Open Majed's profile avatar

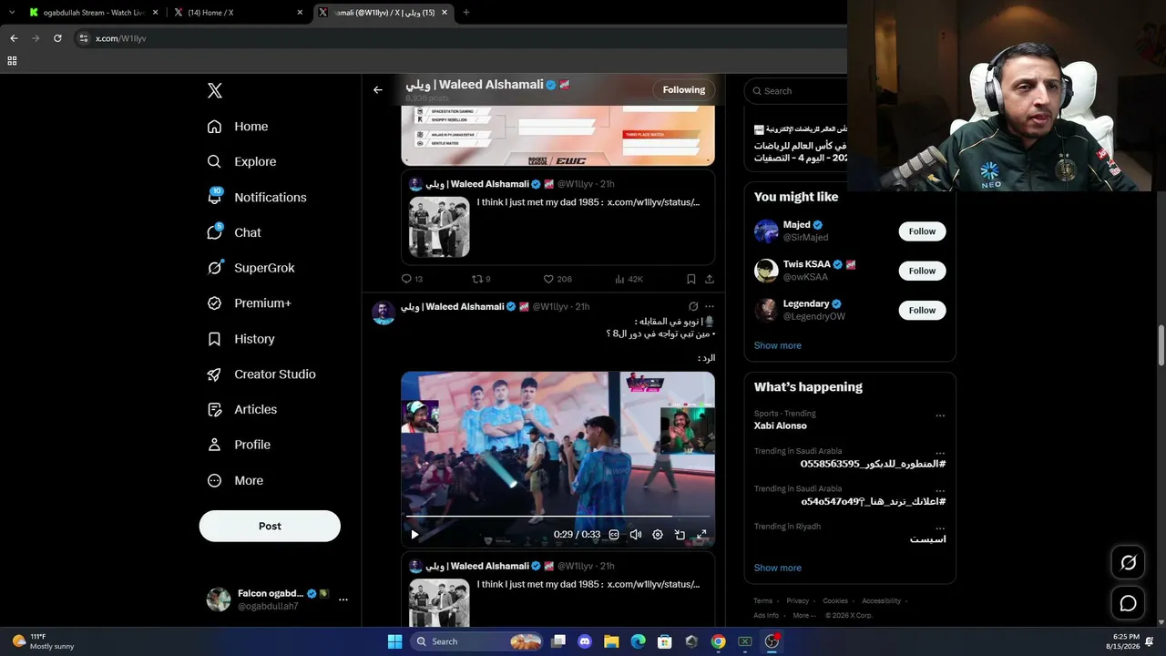[x=766, y=231]
